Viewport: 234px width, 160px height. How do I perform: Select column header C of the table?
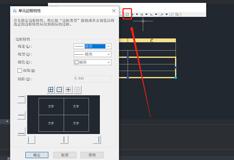click(x=152, y=41)
